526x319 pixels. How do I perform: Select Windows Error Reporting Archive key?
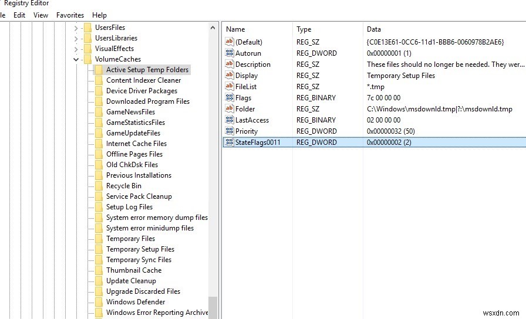157,313
